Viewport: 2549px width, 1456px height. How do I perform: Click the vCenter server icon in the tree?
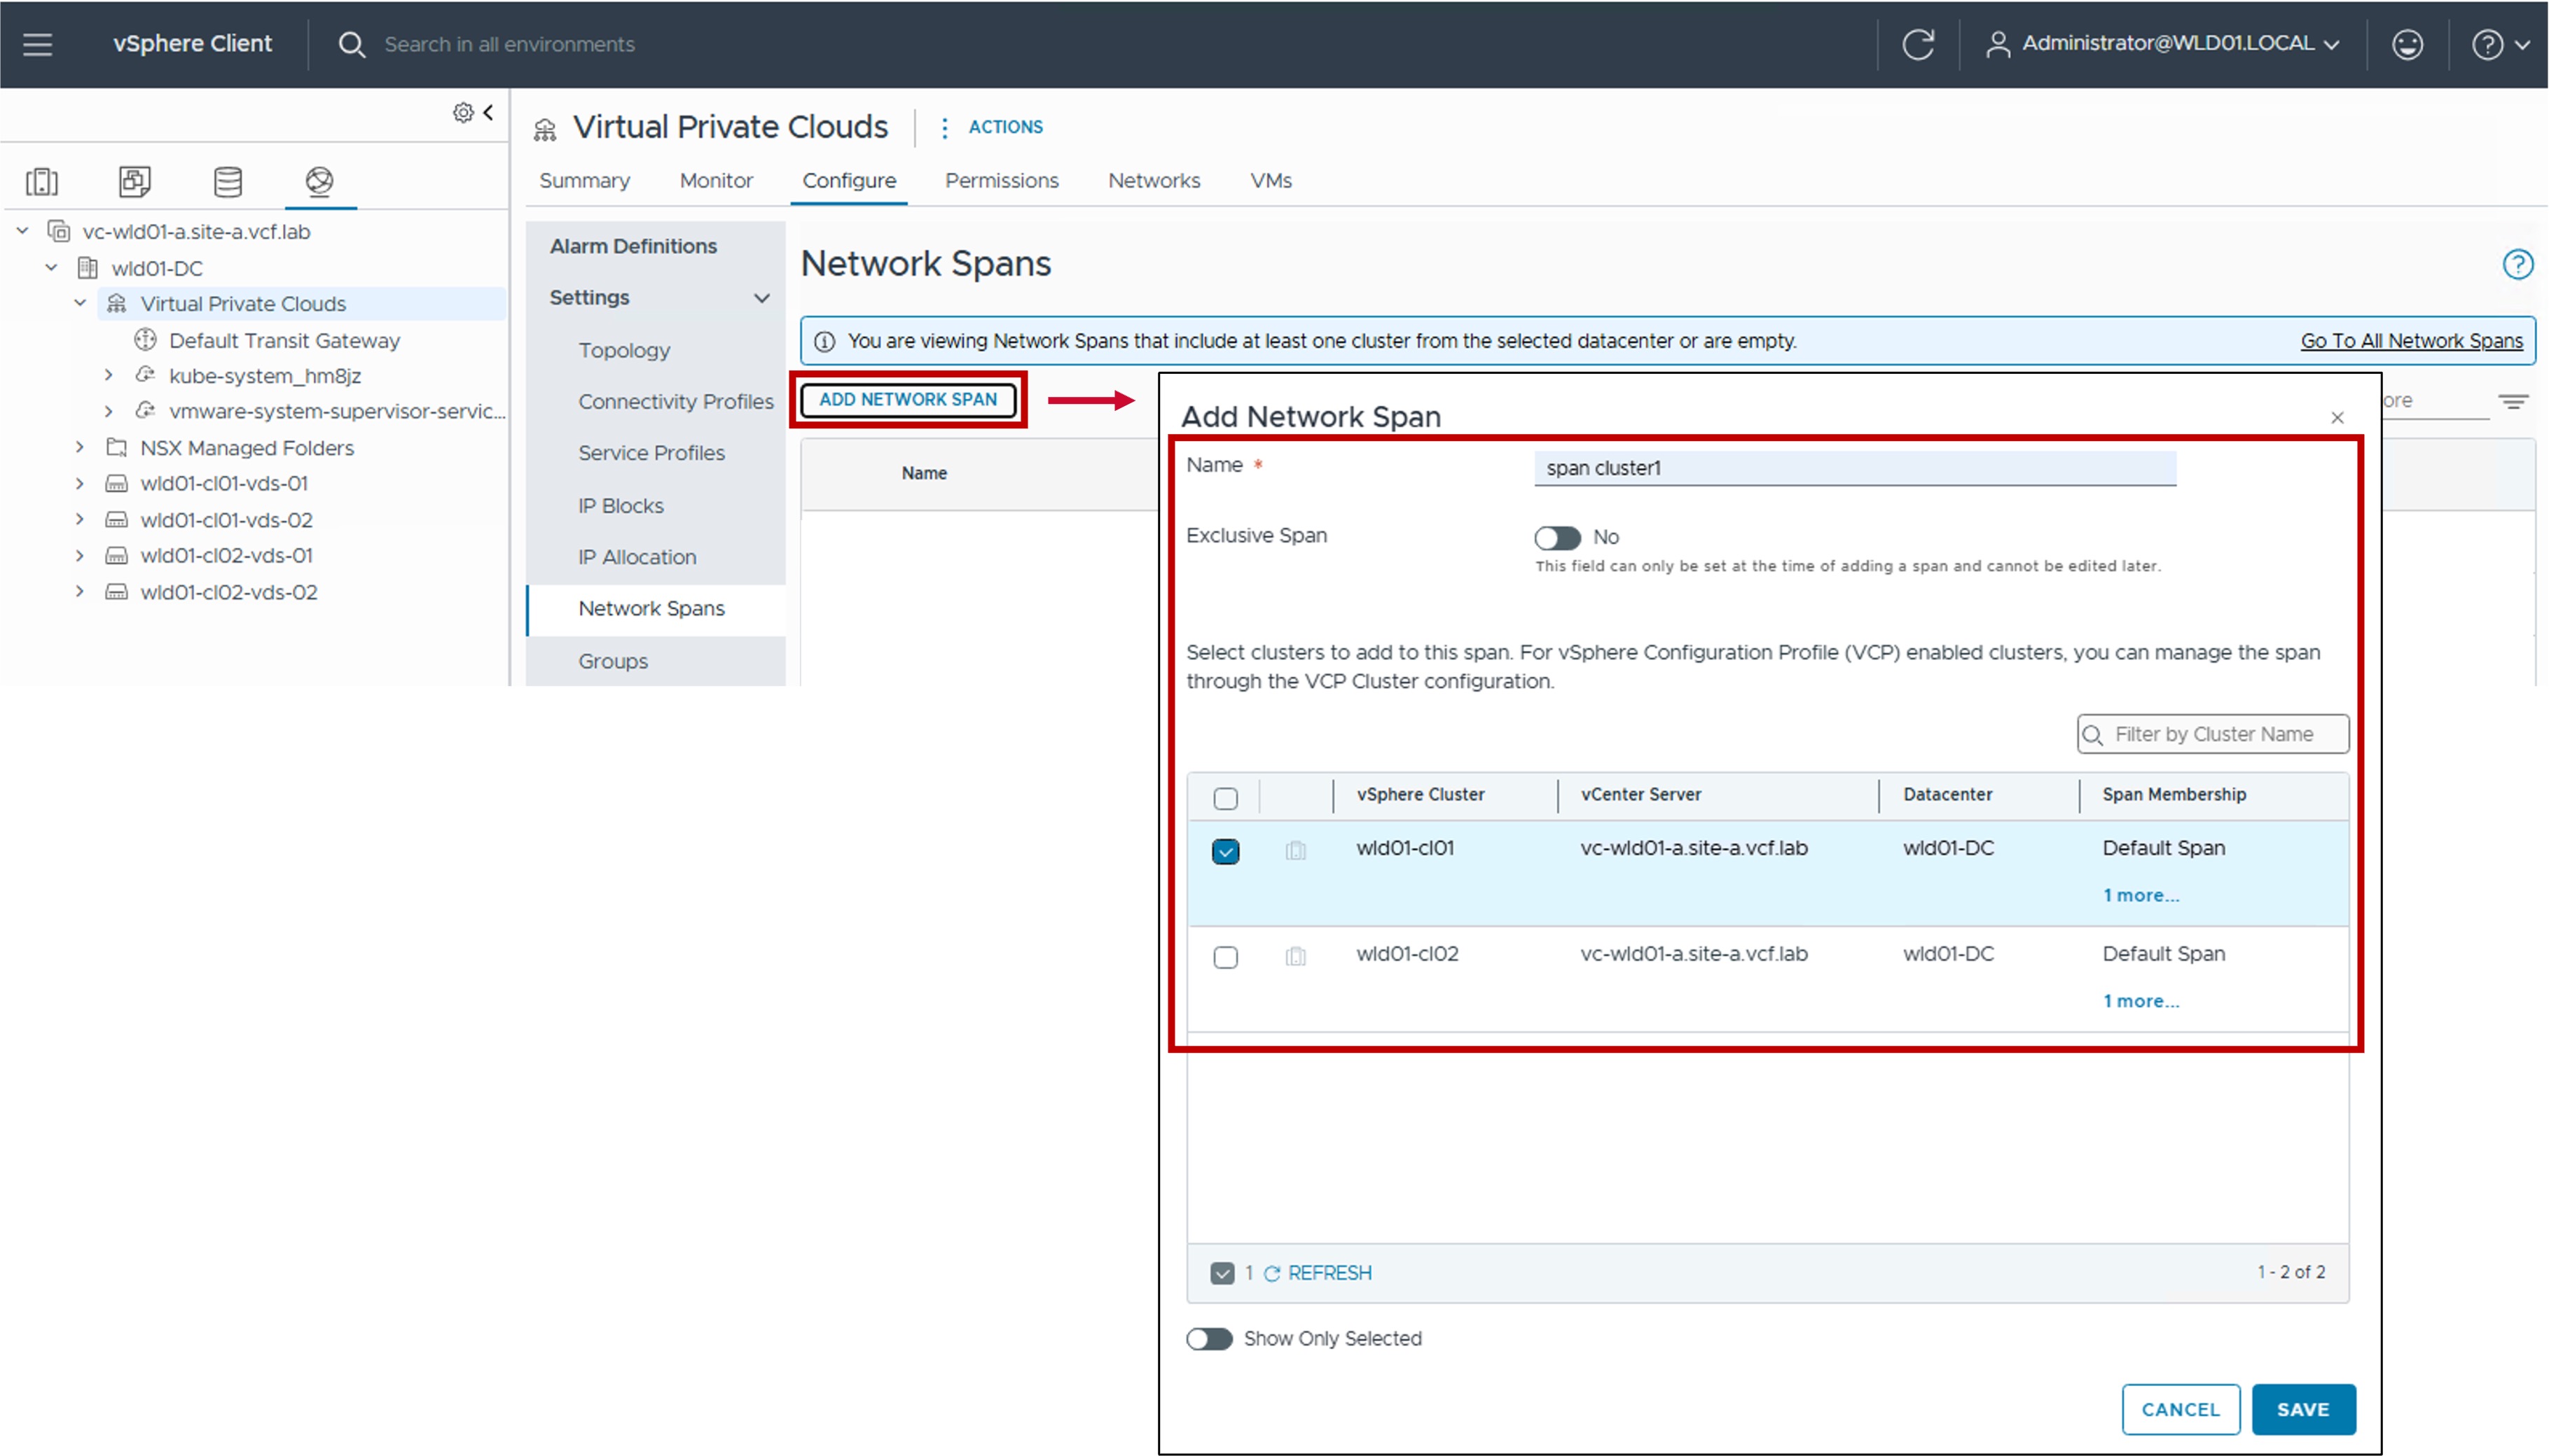(59, 231)
